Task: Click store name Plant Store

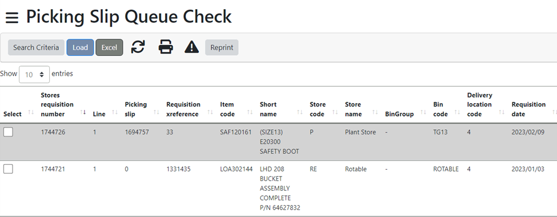Action: (360, 132)
